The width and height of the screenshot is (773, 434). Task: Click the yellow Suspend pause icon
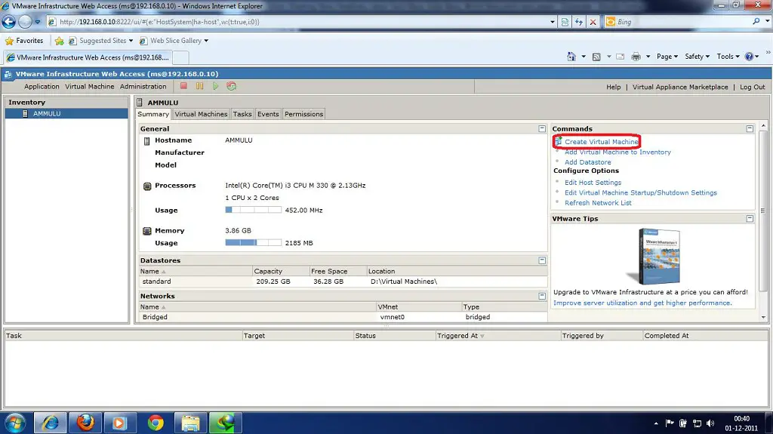click(x=199, y=86)
